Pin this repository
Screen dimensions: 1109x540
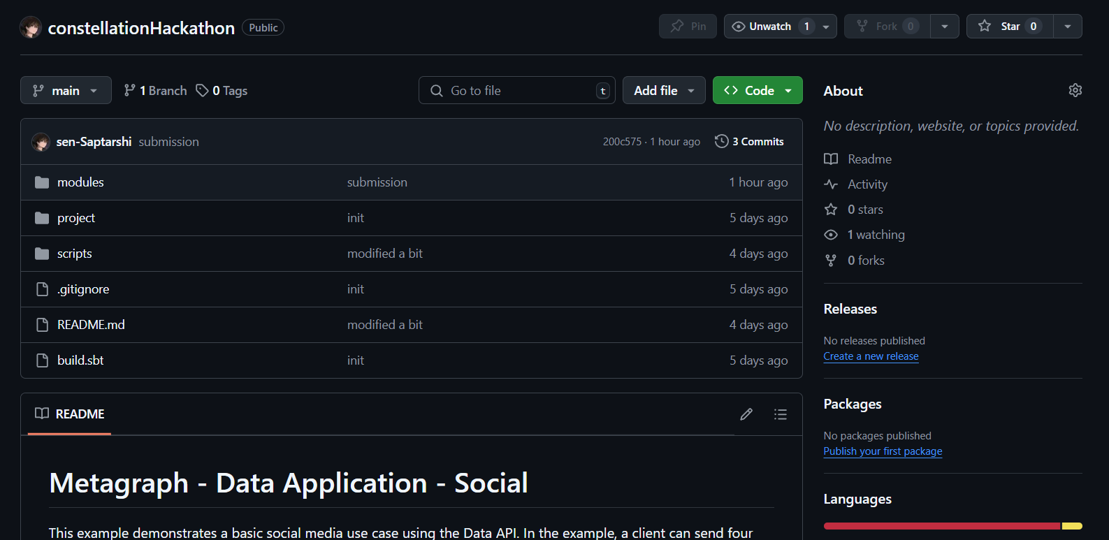688,27
